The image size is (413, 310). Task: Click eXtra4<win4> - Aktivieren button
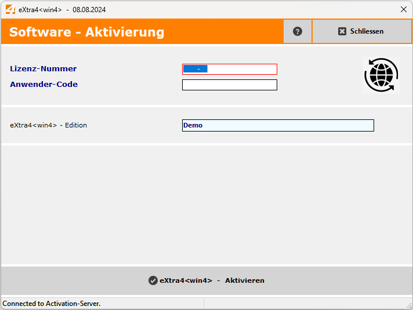point(206,280)
